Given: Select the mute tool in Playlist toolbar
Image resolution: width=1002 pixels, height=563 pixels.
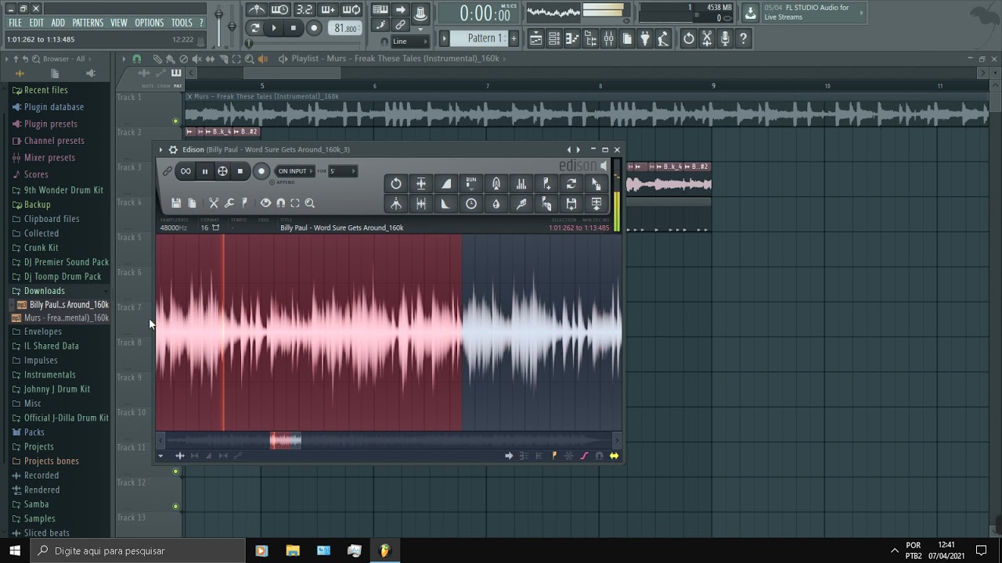Looking at the screenshot, I should click(196, 59).
